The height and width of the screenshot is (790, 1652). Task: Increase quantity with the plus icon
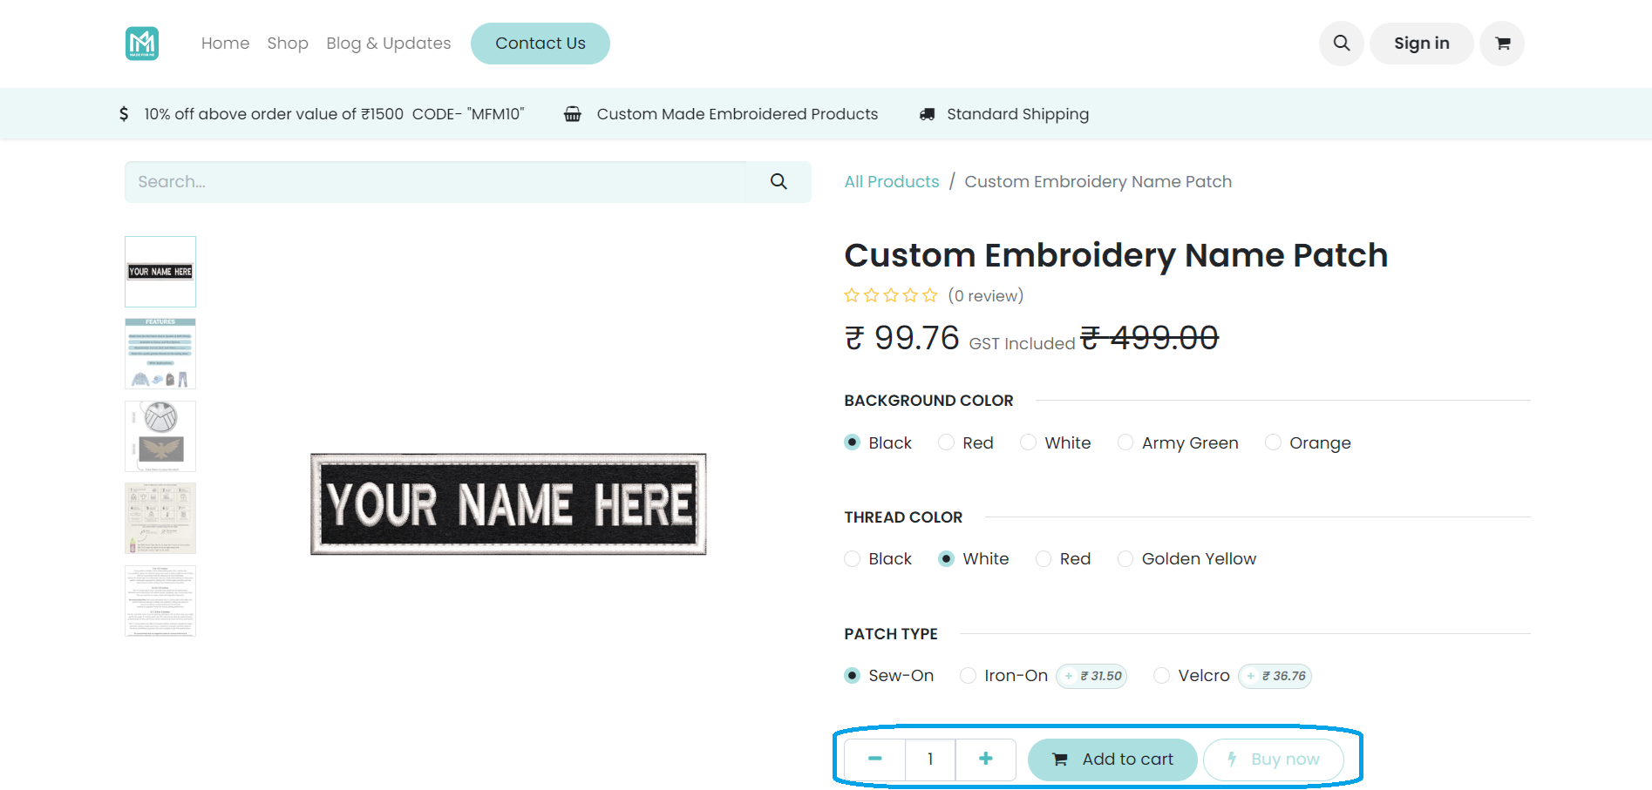986,760
